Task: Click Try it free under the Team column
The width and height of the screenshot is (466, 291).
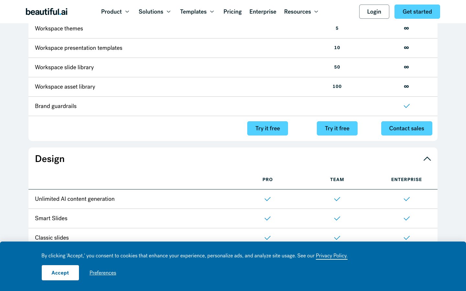Action: point(337,128)
